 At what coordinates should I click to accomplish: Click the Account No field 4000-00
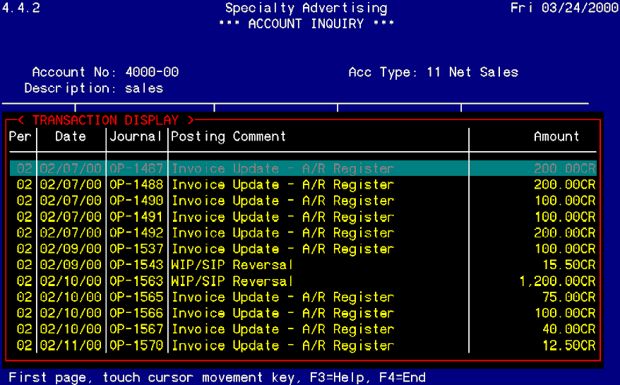tap(152, 72)
